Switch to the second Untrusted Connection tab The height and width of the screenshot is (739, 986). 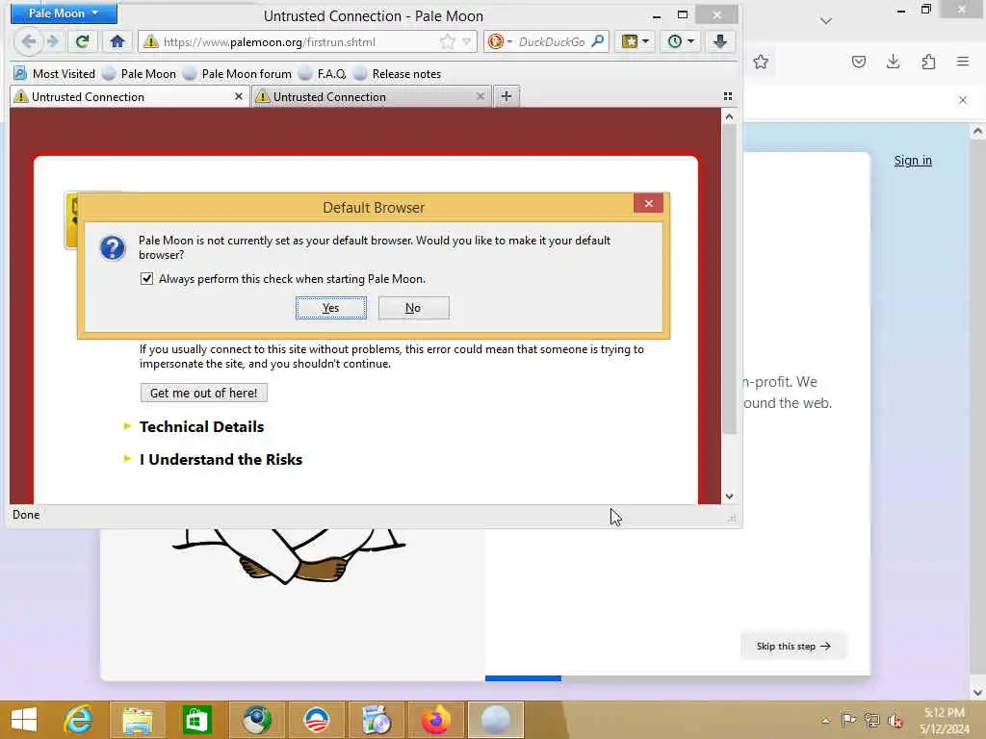coord(371,97)
